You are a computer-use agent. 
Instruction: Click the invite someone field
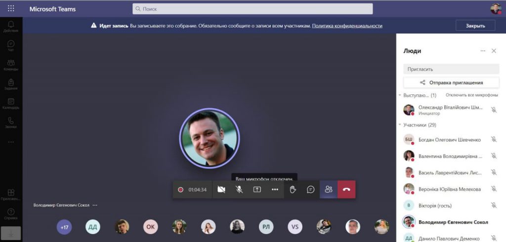(451, 69)
